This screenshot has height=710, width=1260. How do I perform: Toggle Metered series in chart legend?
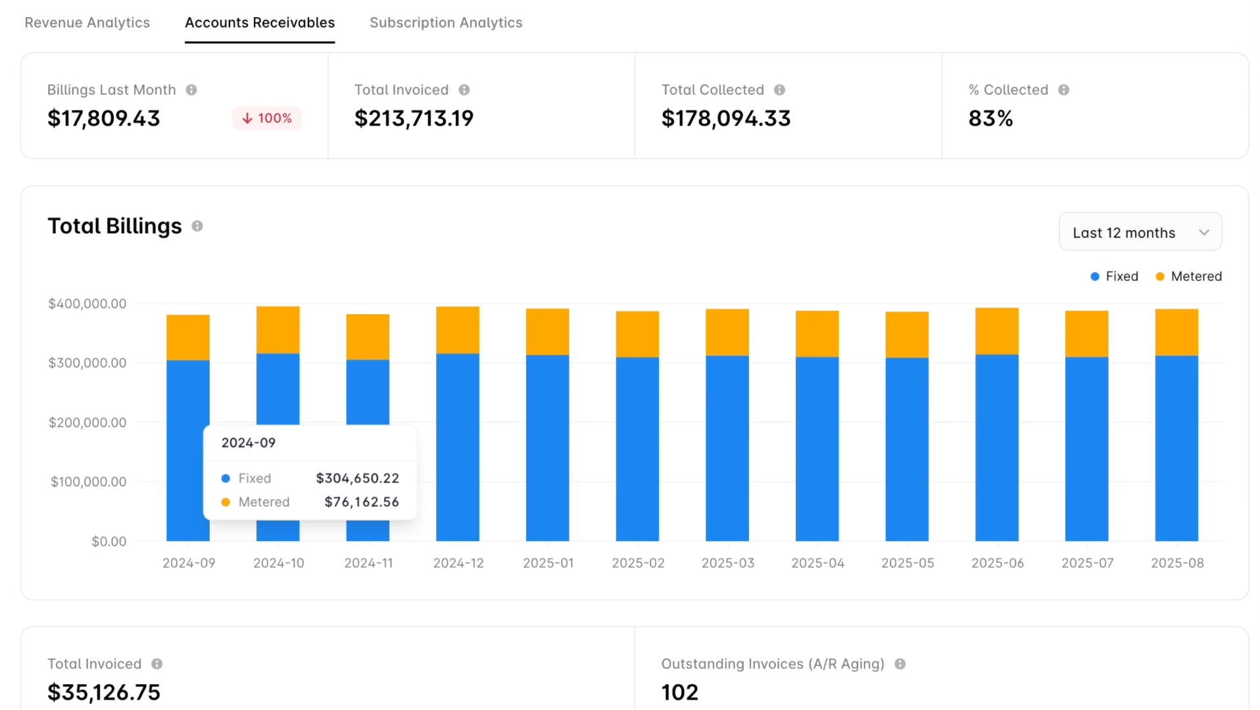coord(1188,277)
